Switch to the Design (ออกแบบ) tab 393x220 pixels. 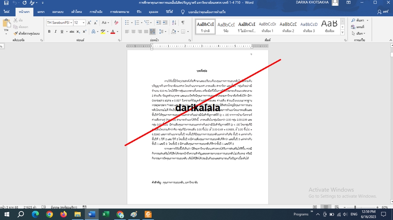(58, 12)
